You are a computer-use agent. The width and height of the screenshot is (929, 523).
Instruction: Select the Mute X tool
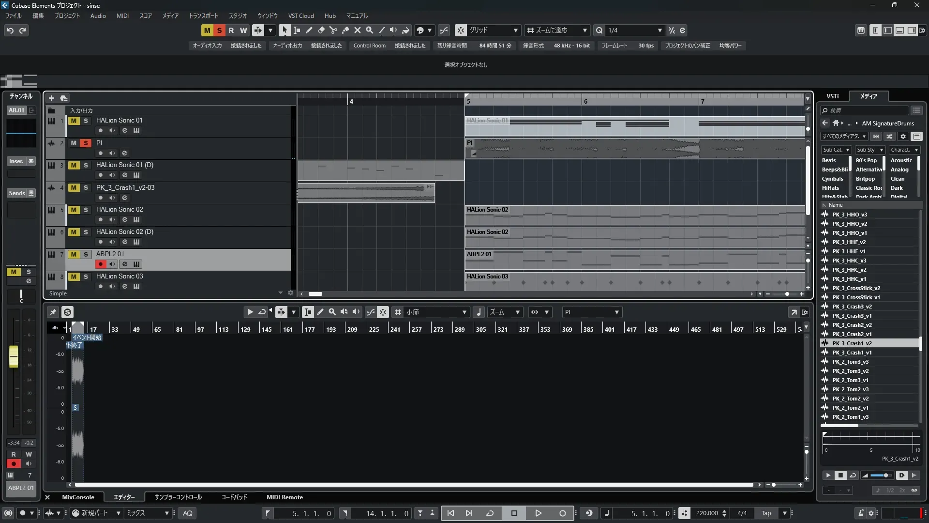(357, 30)
